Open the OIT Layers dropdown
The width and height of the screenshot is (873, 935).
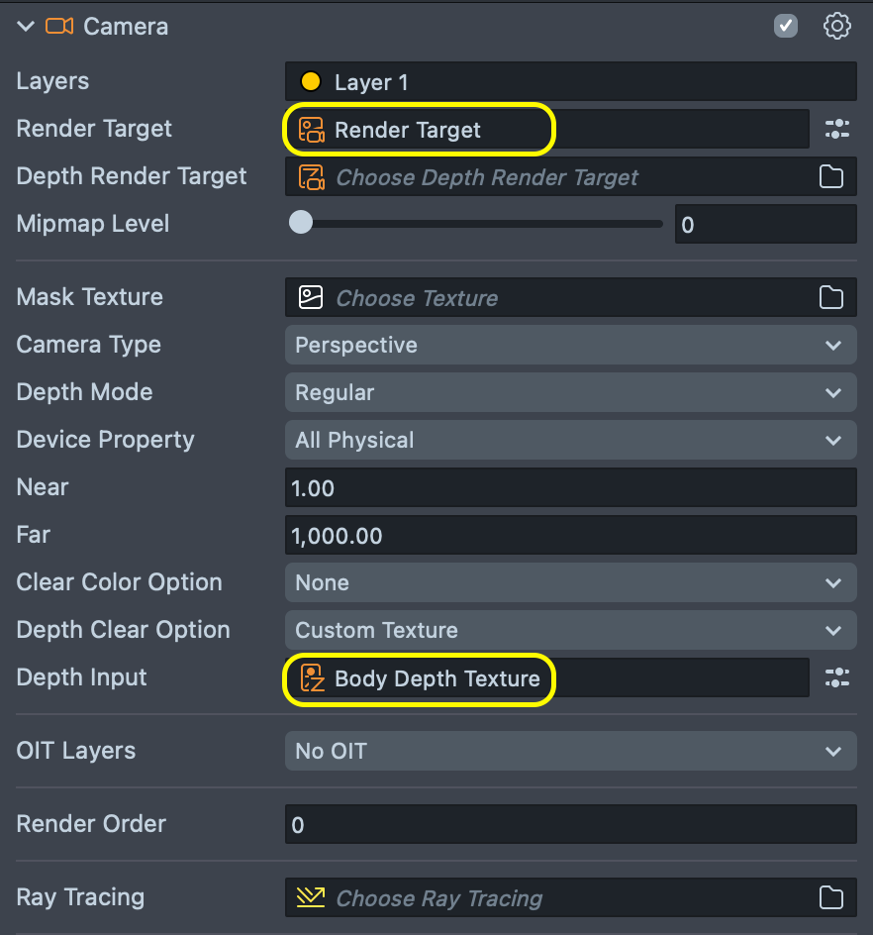570,751
